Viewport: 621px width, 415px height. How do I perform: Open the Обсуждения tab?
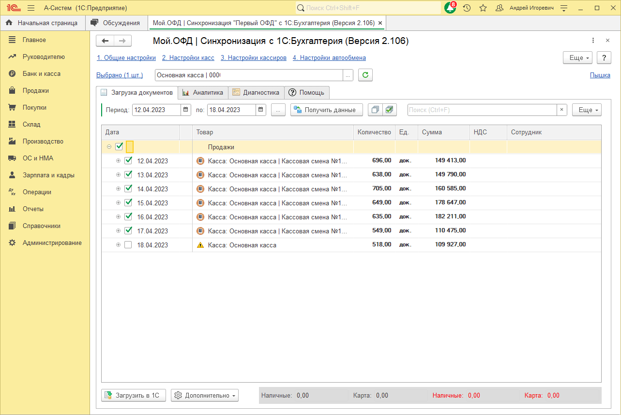coord(116,23)
